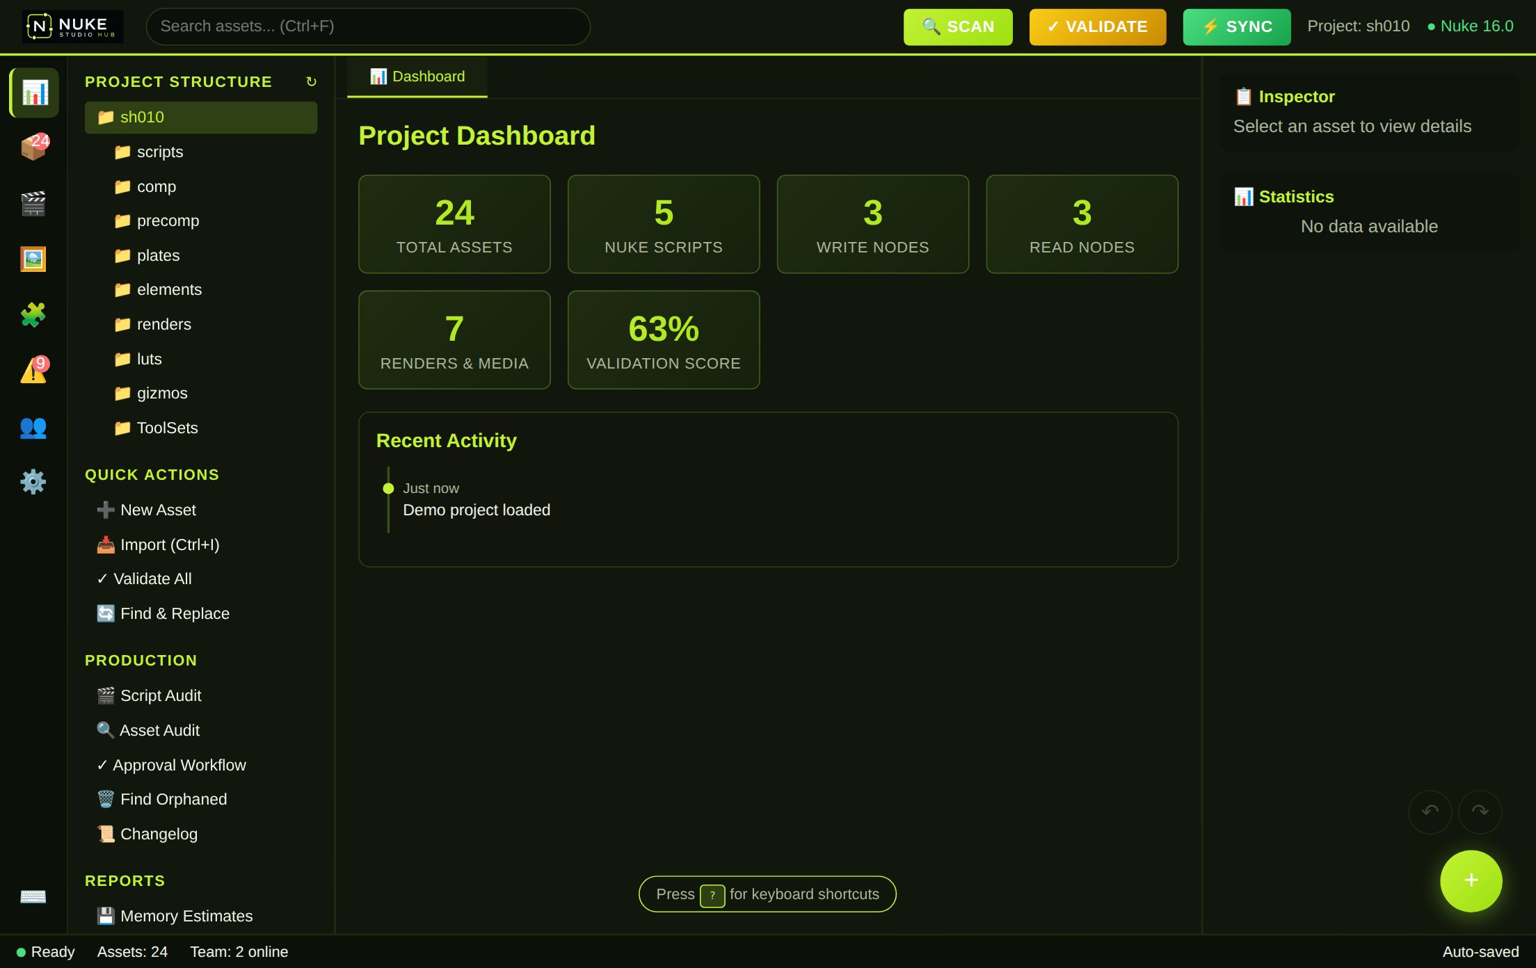Click the 'Auto-saved' status text
1536x968 pixels.
(x=1480, y=952)
